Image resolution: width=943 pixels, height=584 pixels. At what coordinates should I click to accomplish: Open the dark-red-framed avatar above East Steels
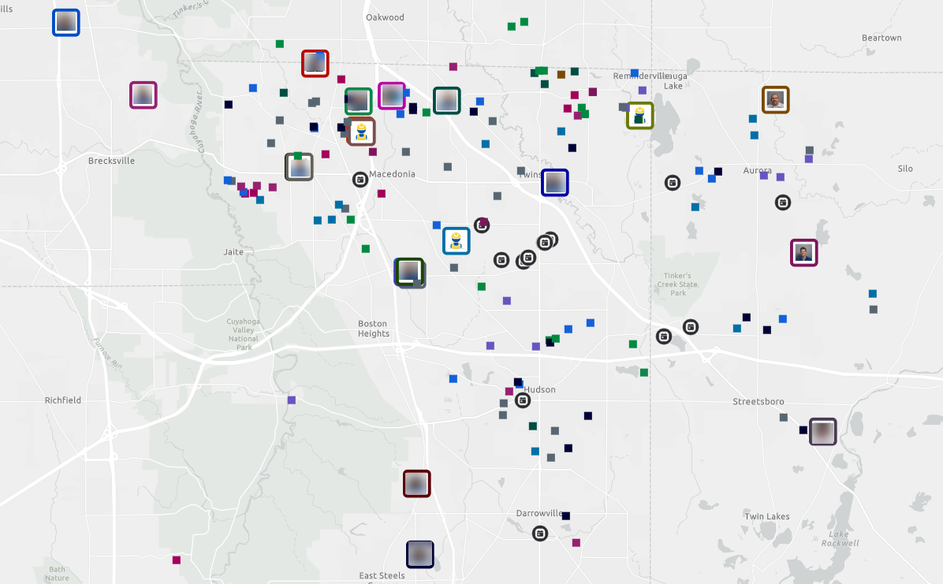(x=417, y=483)
